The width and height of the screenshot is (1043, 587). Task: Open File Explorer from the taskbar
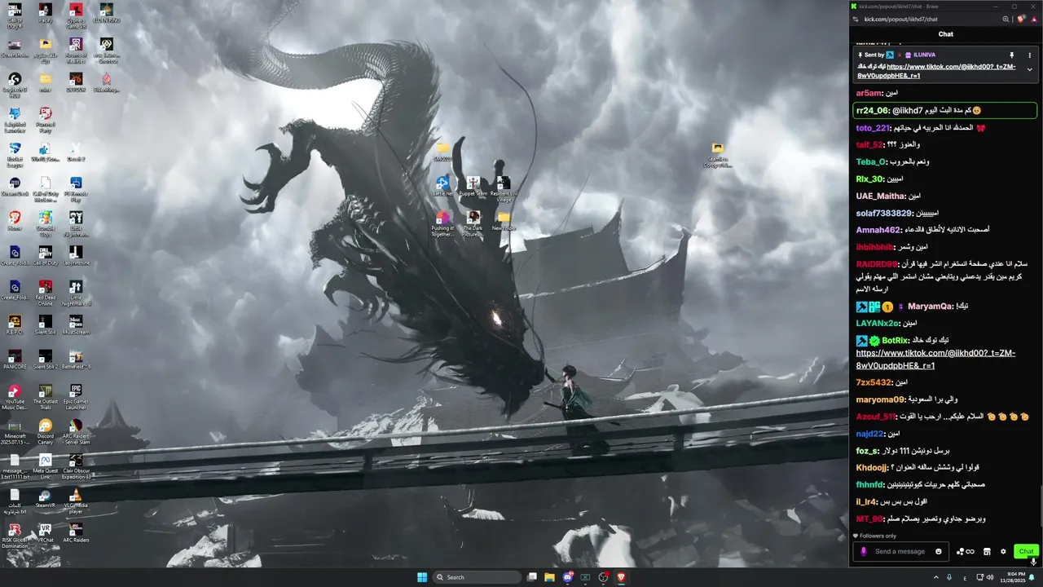tap(549, 577)
